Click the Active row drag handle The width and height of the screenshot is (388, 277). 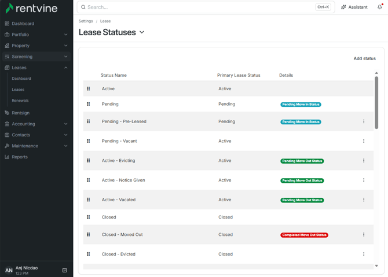pos(89,88)
